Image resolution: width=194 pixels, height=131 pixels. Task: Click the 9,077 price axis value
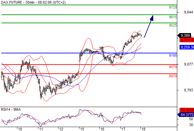click(x=188, y=64)
